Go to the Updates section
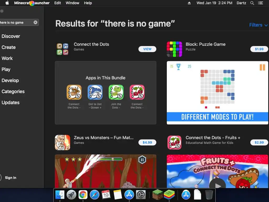Screen dimensions: 269x202 tap(11, 103)
